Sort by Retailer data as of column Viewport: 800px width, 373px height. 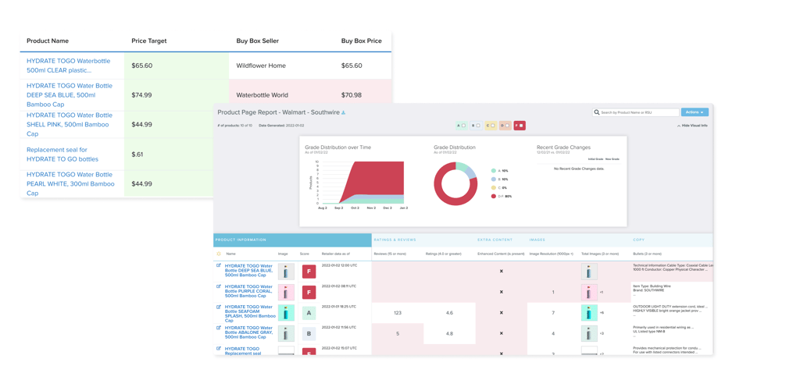(x=334, y=254)
